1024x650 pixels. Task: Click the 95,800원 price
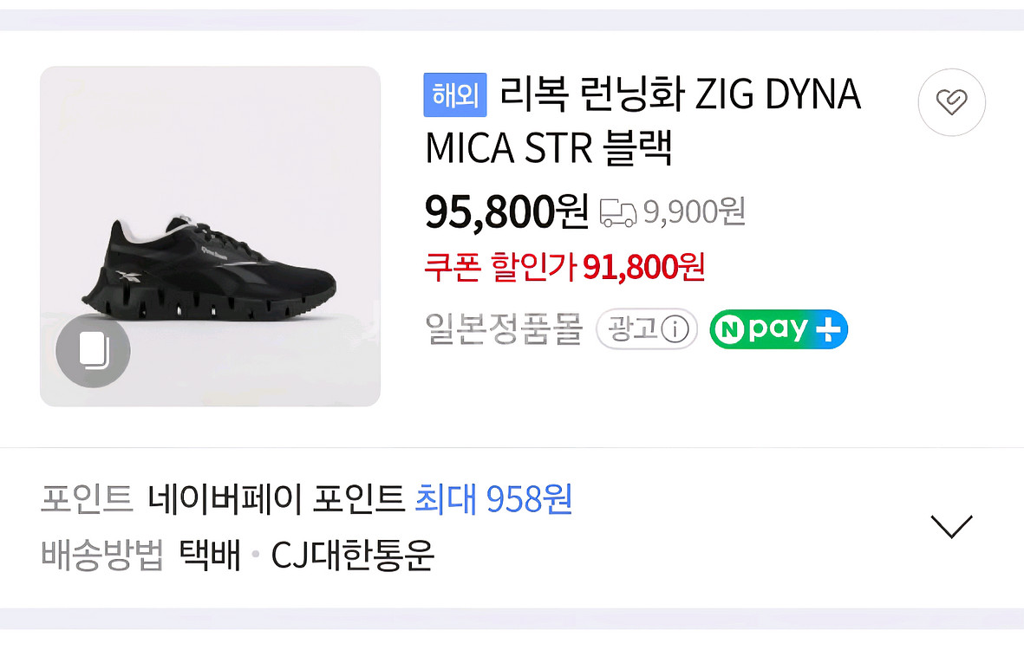506,212
